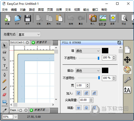Click the Redo arrow icon

pyautogui.click(x=81, y=18)
